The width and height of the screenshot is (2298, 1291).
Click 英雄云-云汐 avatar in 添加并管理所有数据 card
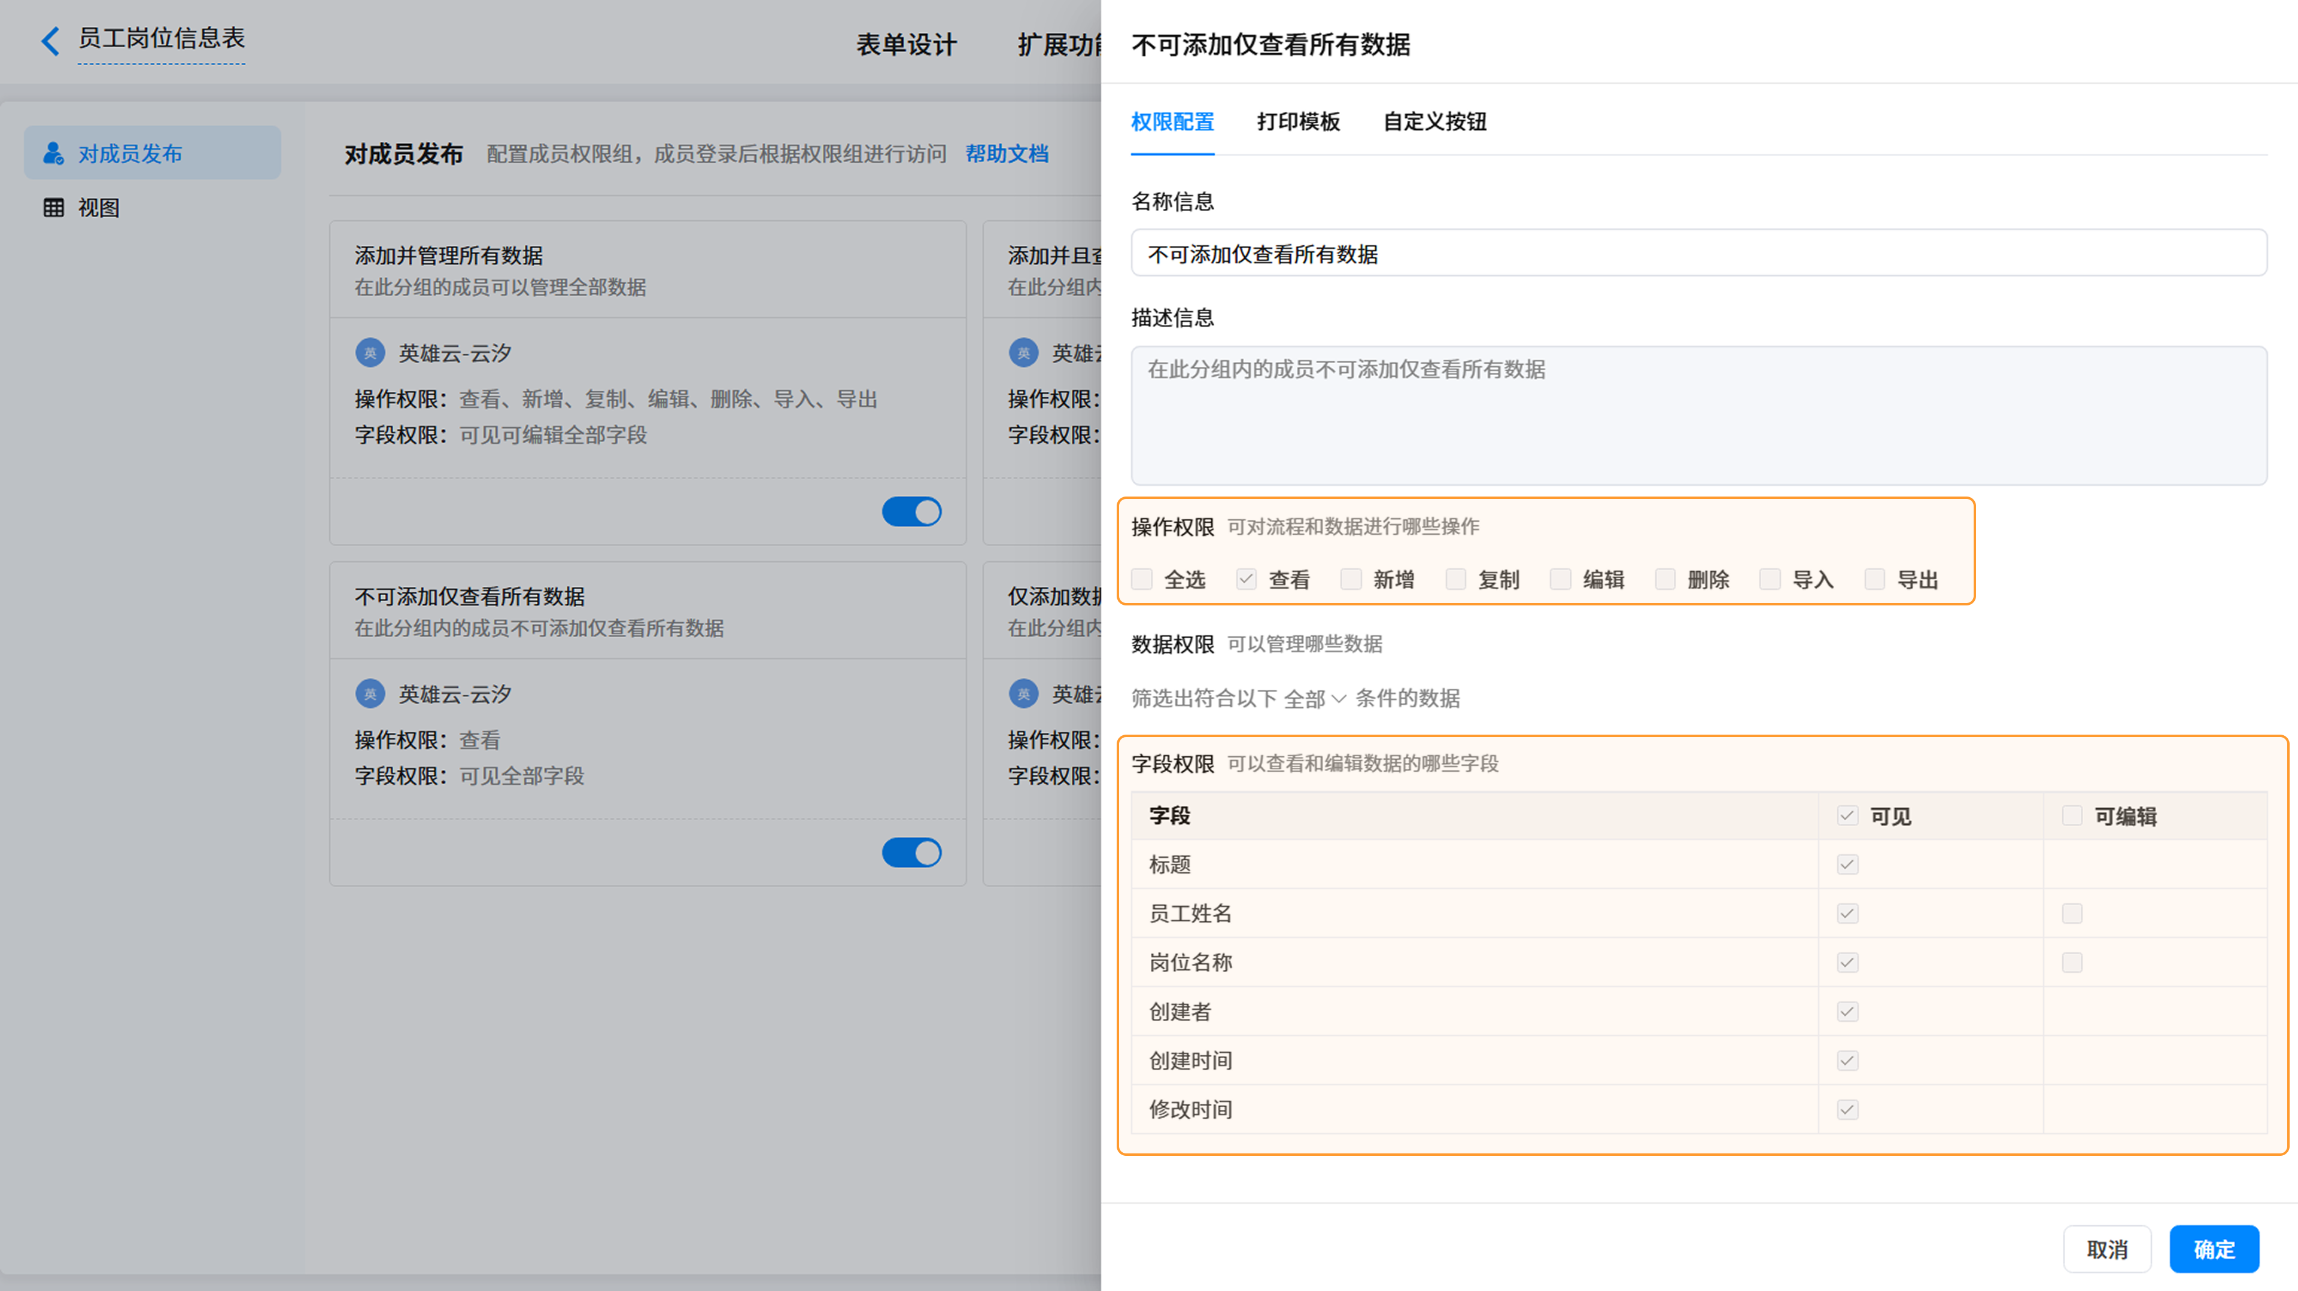coord(370,353)
